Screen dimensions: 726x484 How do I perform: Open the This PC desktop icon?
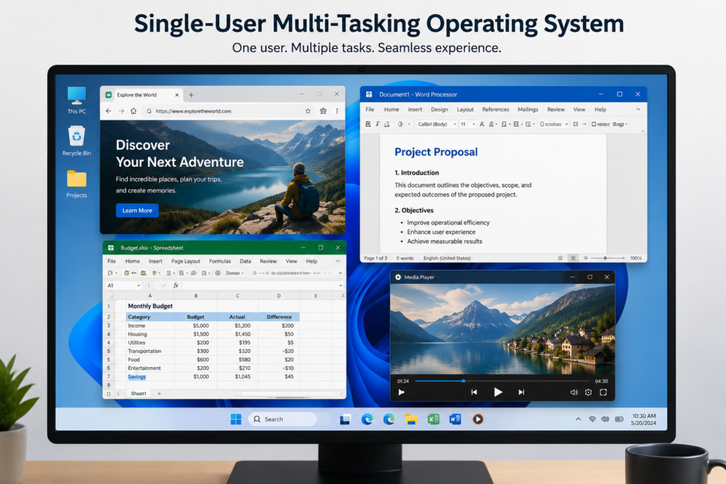(x=76, y=100)
